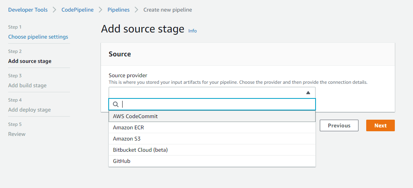Go to the Developer Tools breadcrumb
413x188 pixels.
click(x=28, y=10)
